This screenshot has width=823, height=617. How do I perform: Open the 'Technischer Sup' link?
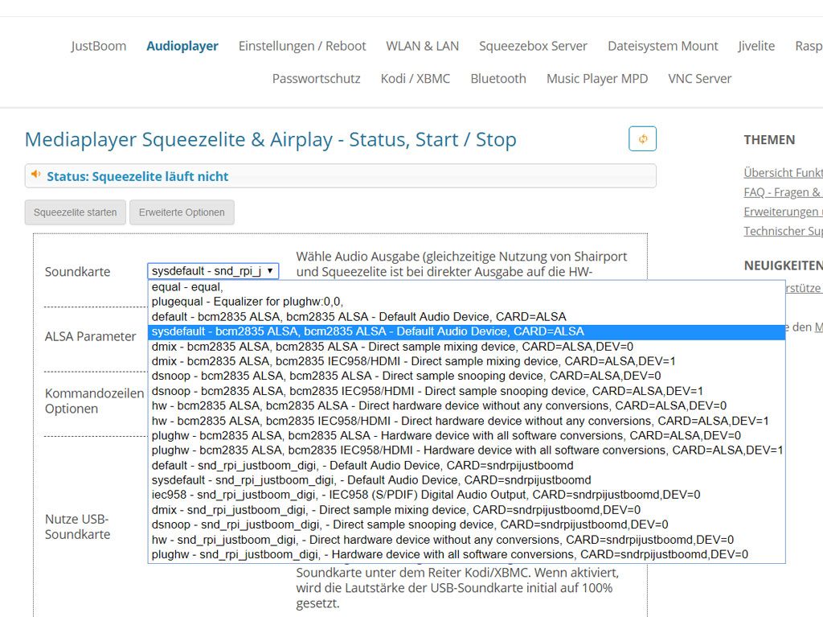pos(783,231)
